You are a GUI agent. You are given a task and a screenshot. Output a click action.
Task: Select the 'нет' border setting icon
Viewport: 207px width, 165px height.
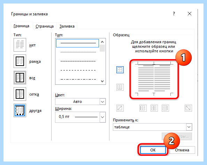pos(20,45)
